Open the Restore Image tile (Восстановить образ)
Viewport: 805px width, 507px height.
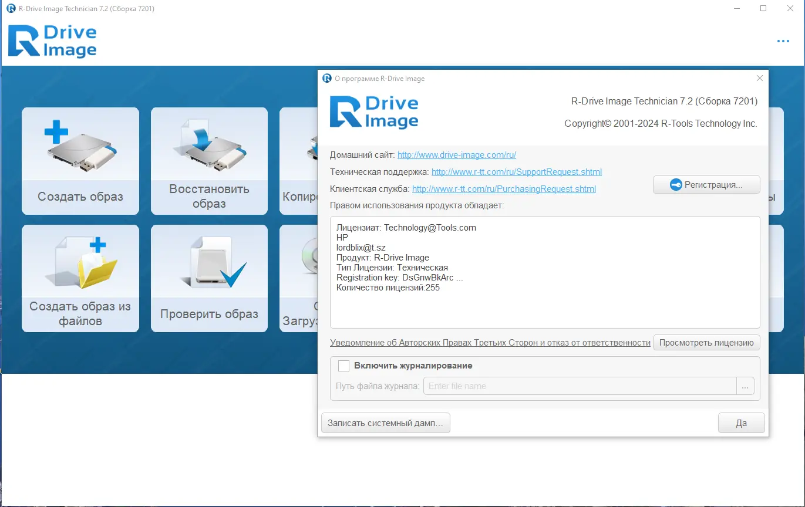tap(209, 161)
